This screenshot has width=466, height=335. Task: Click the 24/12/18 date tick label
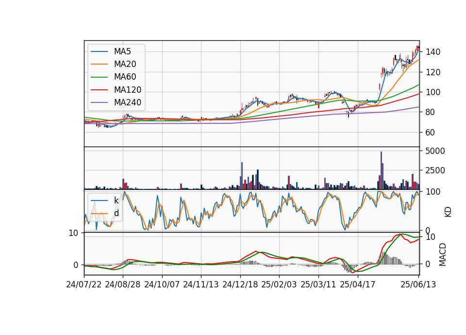[x=240, y=285]
